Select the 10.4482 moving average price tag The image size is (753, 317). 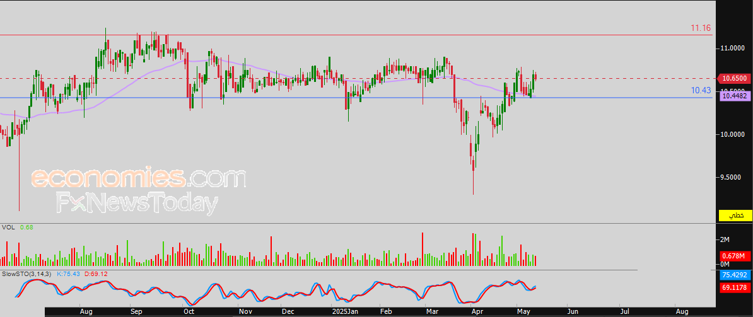click(x=733, y=96)
